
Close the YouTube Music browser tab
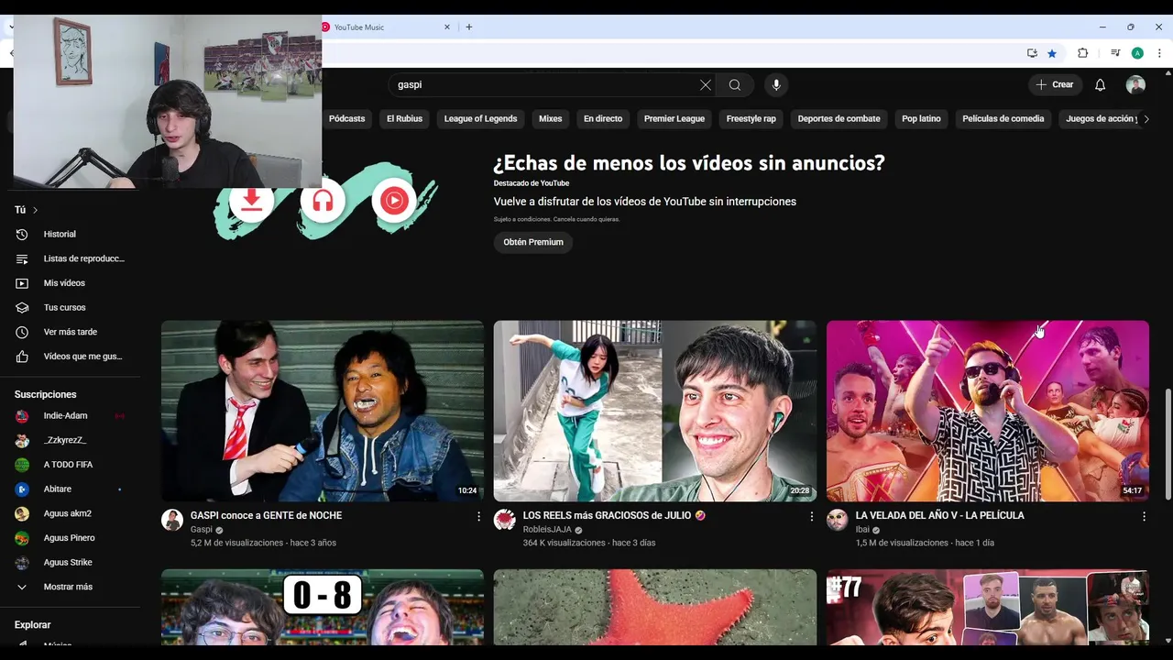[x=447, y=27]
